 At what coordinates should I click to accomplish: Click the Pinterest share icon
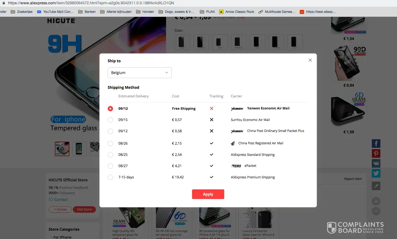376,153
